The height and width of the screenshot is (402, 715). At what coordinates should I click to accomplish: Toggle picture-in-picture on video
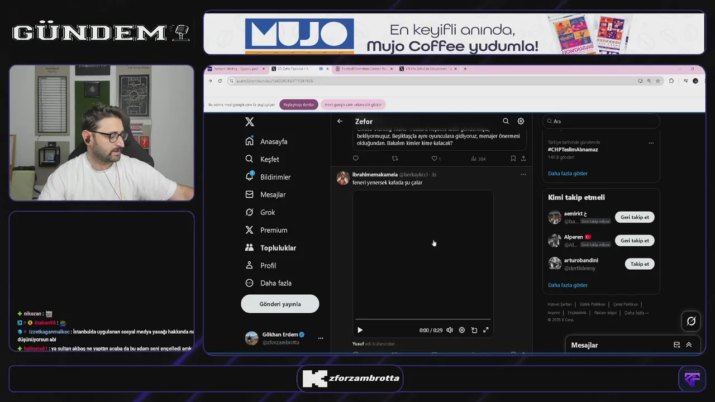coord(474,330)
